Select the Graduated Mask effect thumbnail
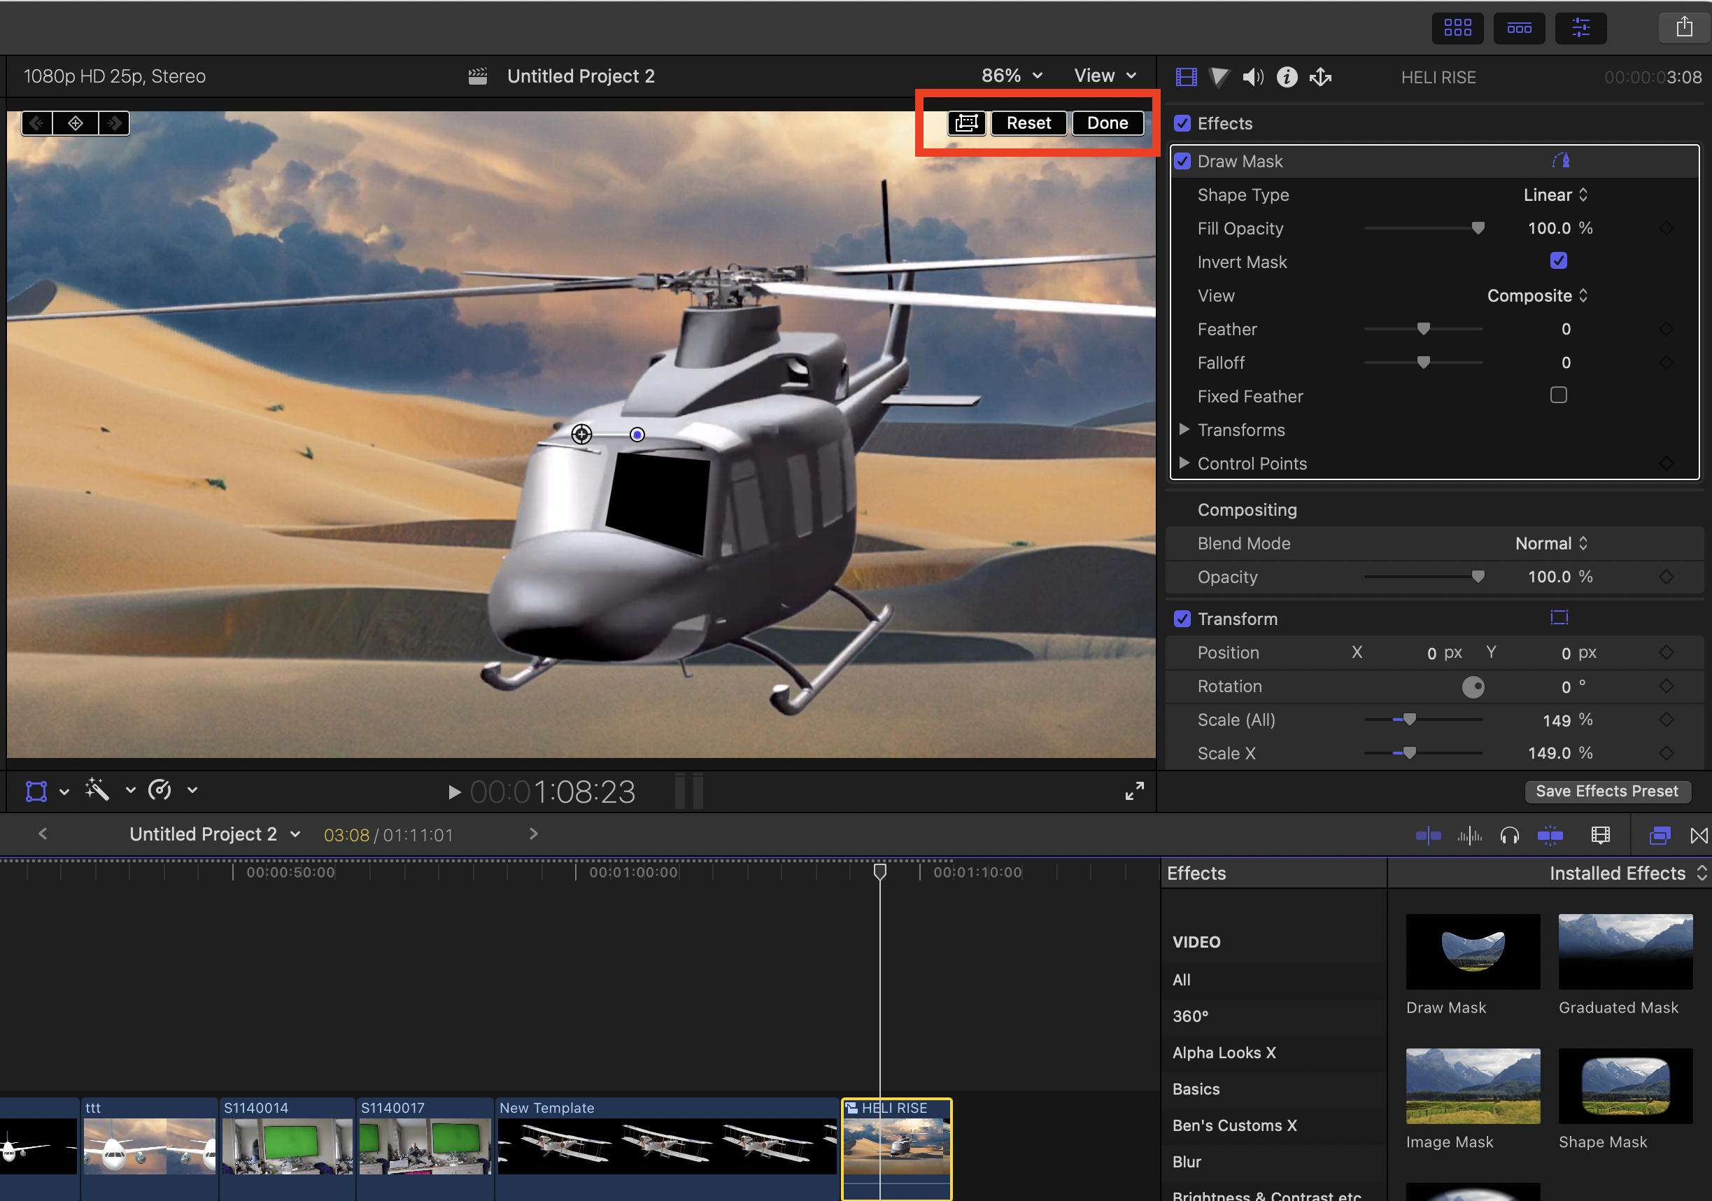Viewport: 1712px width, 1201px height. click(x=1625, y=952)
